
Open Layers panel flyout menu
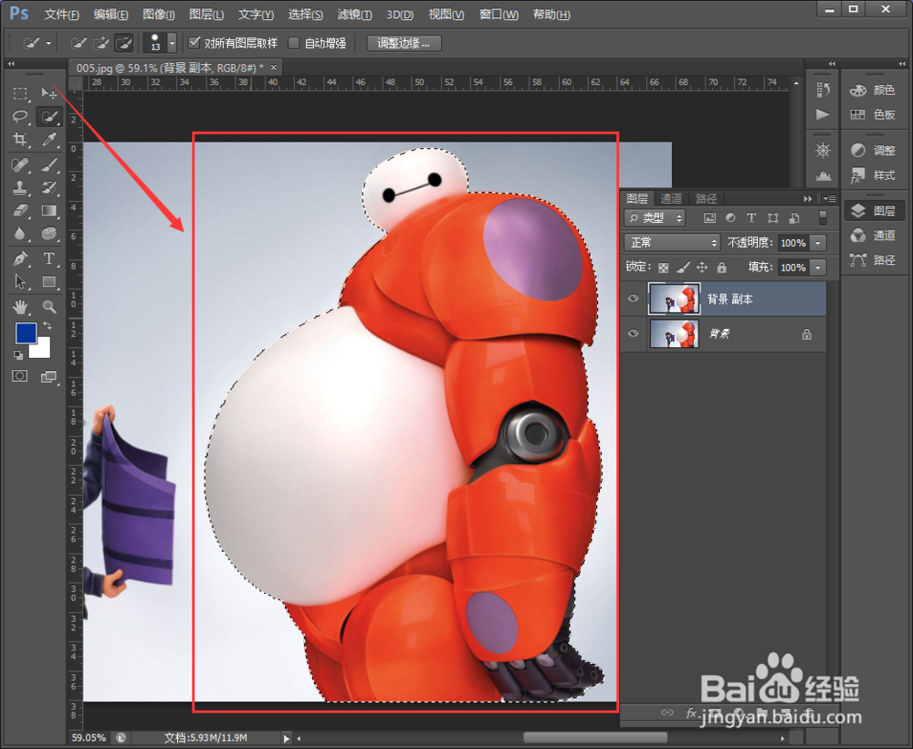(x=830, y=198)
